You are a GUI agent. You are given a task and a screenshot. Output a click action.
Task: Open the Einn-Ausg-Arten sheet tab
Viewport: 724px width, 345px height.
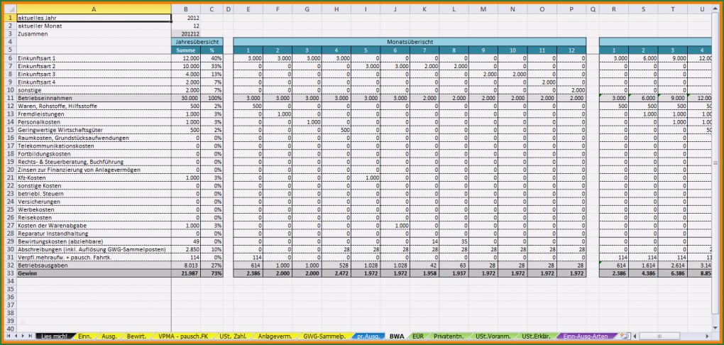coord(586,336)
